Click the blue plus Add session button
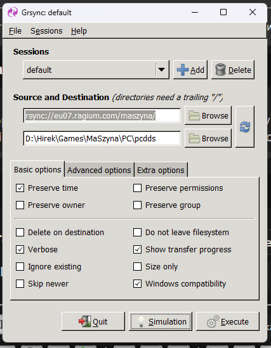271x348 pixels. pyautogui.click(x=190, y=70)
